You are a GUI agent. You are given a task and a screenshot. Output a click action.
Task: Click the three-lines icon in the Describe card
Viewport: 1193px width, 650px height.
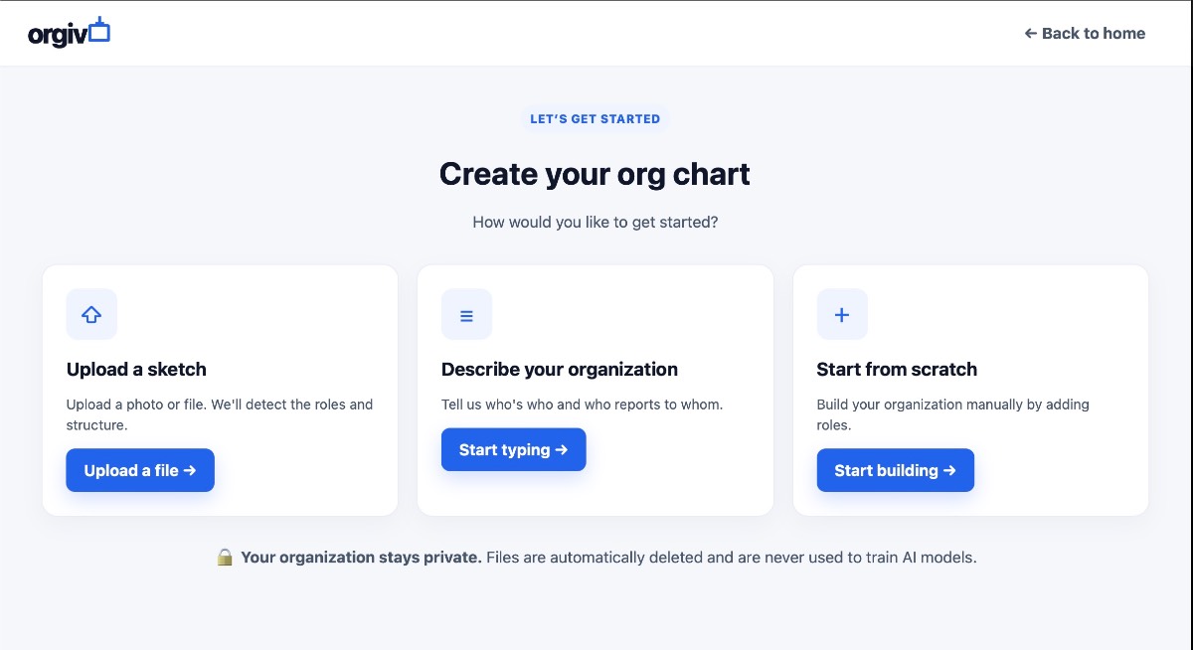point(466,314)
